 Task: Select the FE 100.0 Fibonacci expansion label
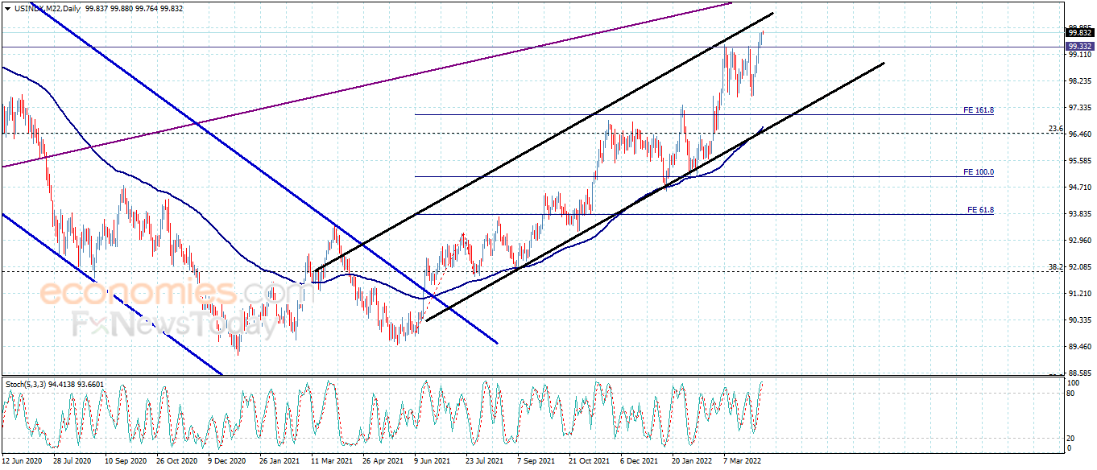[979, 172]
